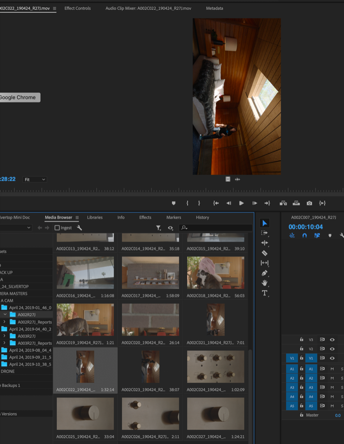Collapse the A002R27J folder
Viewport: 344px width, 444px height.
click(5, 314)
